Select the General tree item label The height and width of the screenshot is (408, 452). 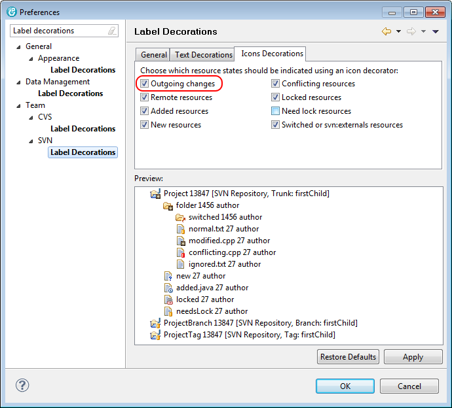(39, 46)
